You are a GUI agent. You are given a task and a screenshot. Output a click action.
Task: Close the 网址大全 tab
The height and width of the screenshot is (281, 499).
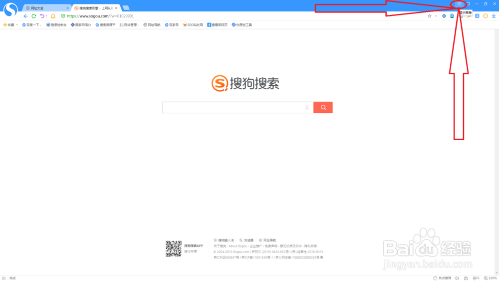coord(67,8)
